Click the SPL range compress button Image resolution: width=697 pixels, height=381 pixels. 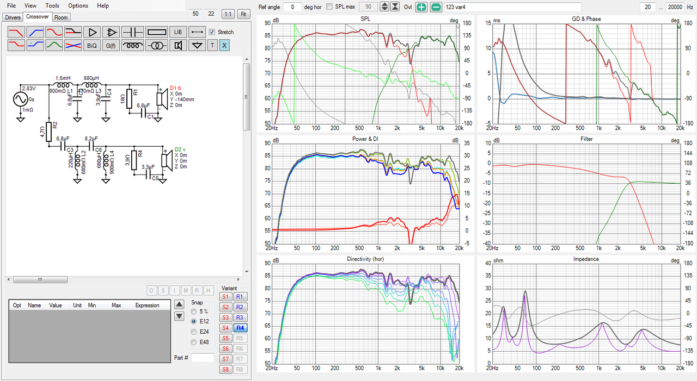click(395, 7)
